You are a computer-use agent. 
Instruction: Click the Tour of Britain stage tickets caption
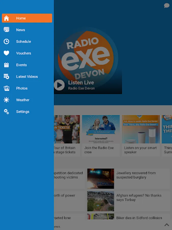65,150
